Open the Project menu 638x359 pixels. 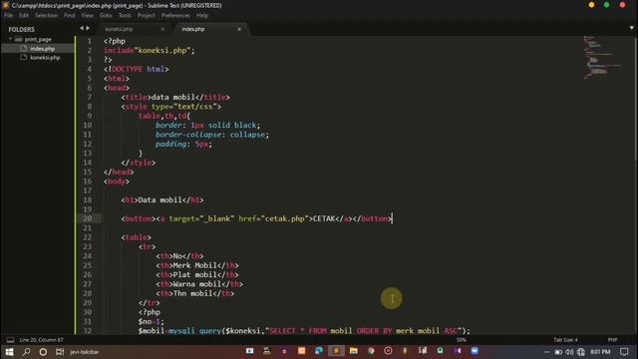pos(147,16)
